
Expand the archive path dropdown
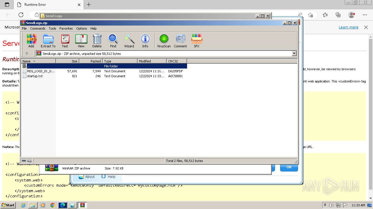294,53
